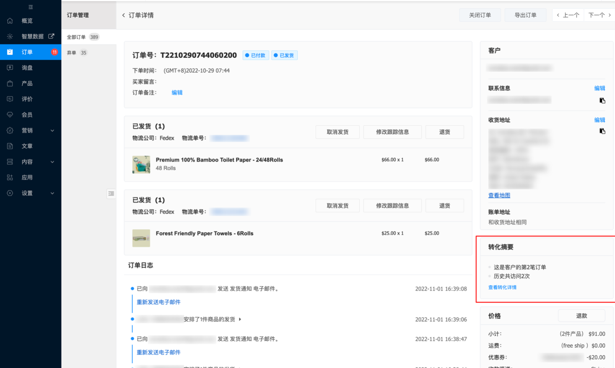Expand the 内容 content menu
615x368 pixels.
(x=52, y=162)
